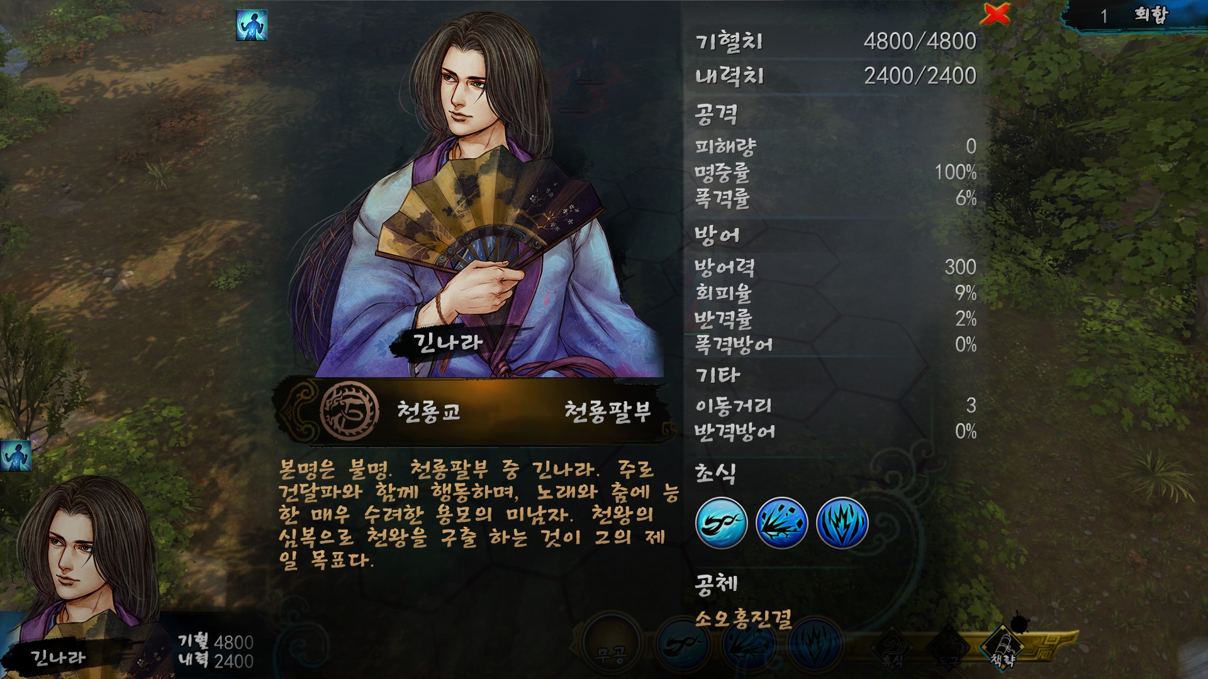Close the character info panel with red X

[995, 13]
